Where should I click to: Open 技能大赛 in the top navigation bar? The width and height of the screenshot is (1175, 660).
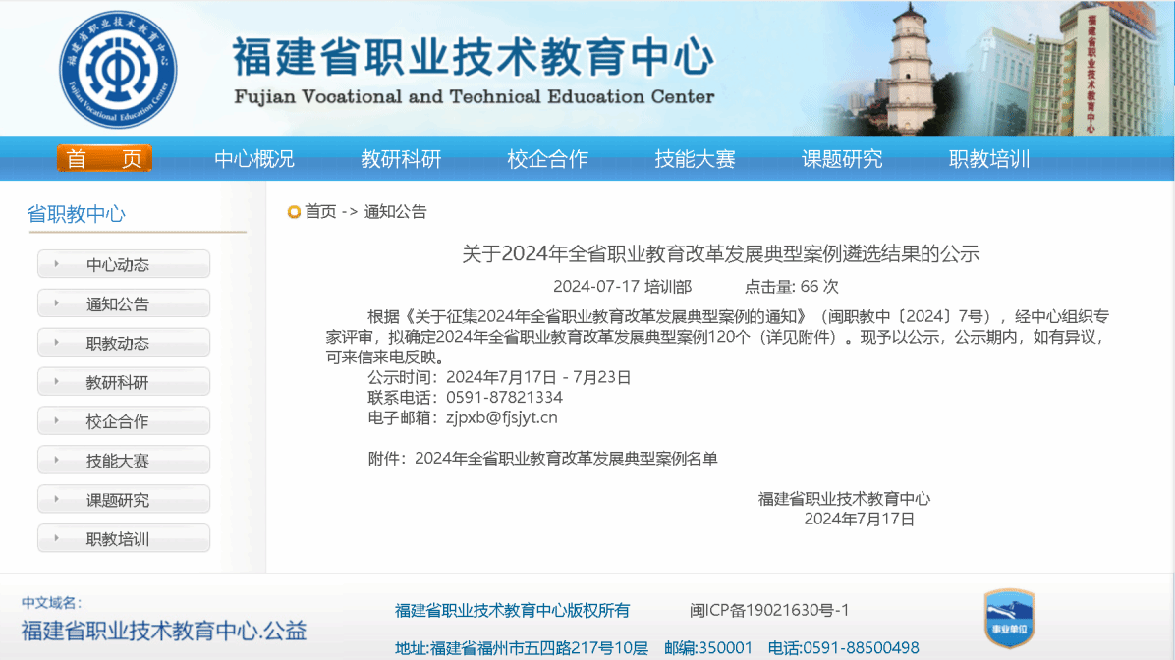[x=695, y=159]
